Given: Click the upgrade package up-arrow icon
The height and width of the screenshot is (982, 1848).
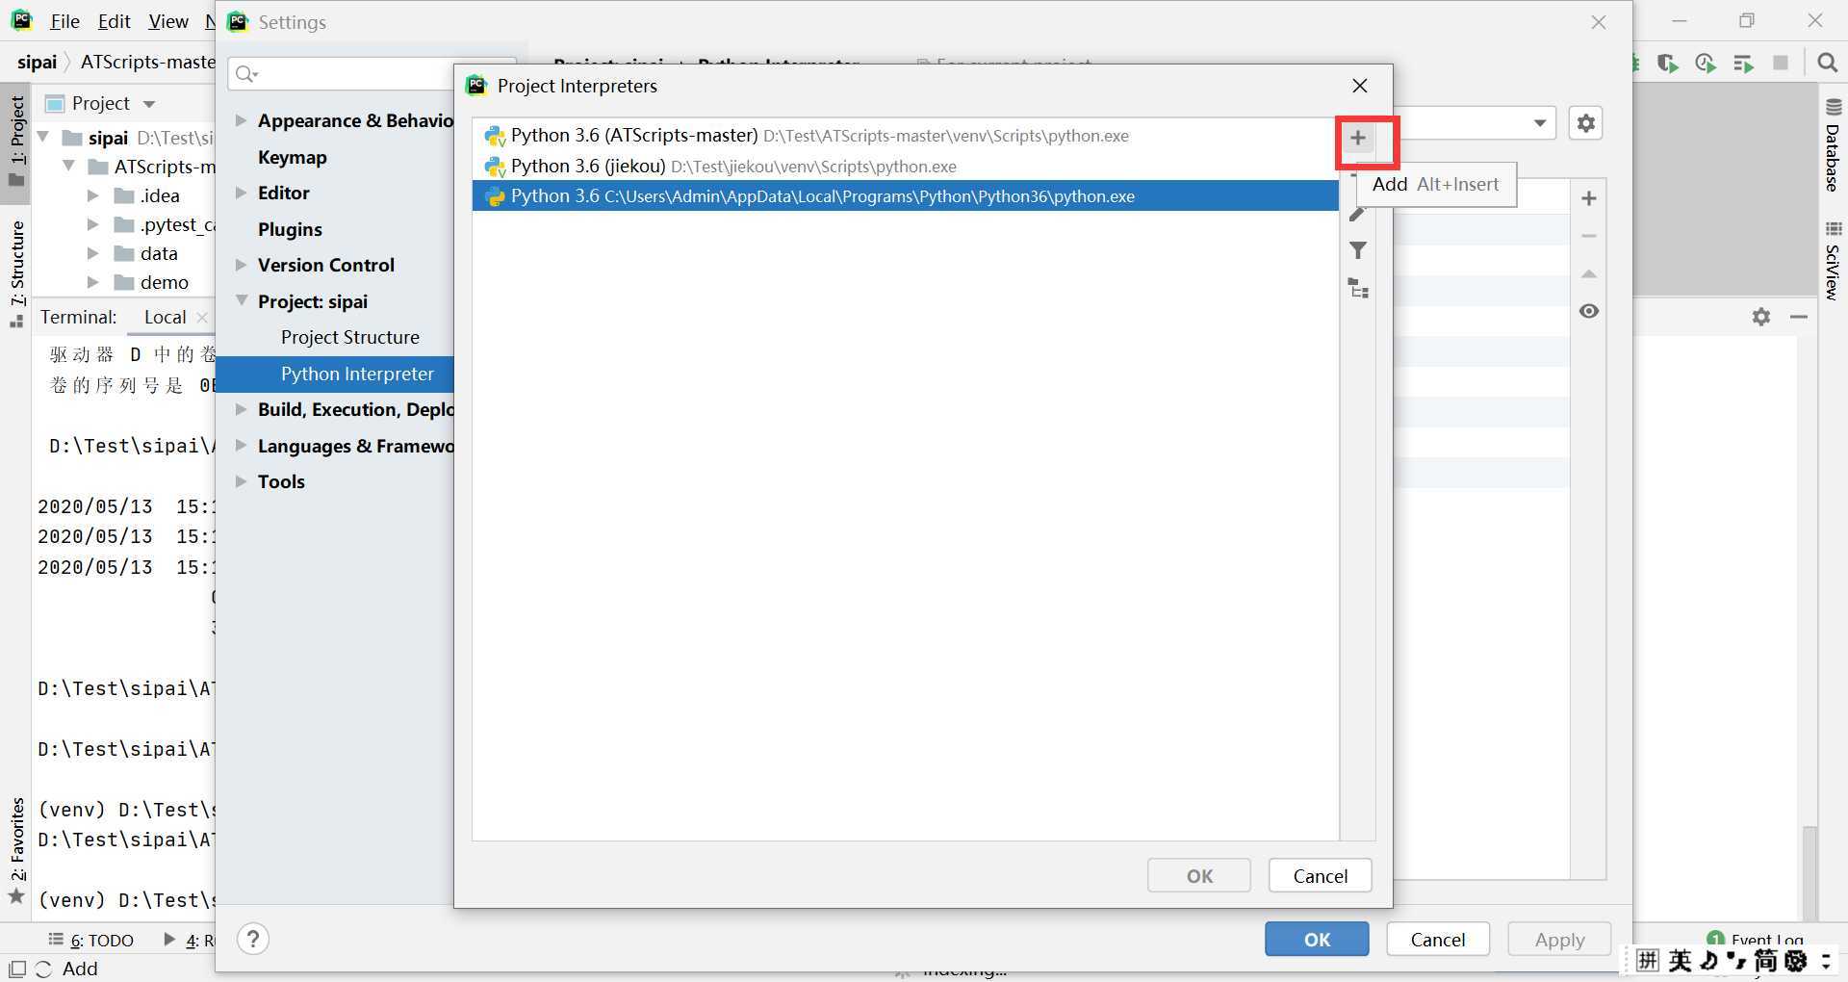Looking at the screenshot, I should (1589, 274).
